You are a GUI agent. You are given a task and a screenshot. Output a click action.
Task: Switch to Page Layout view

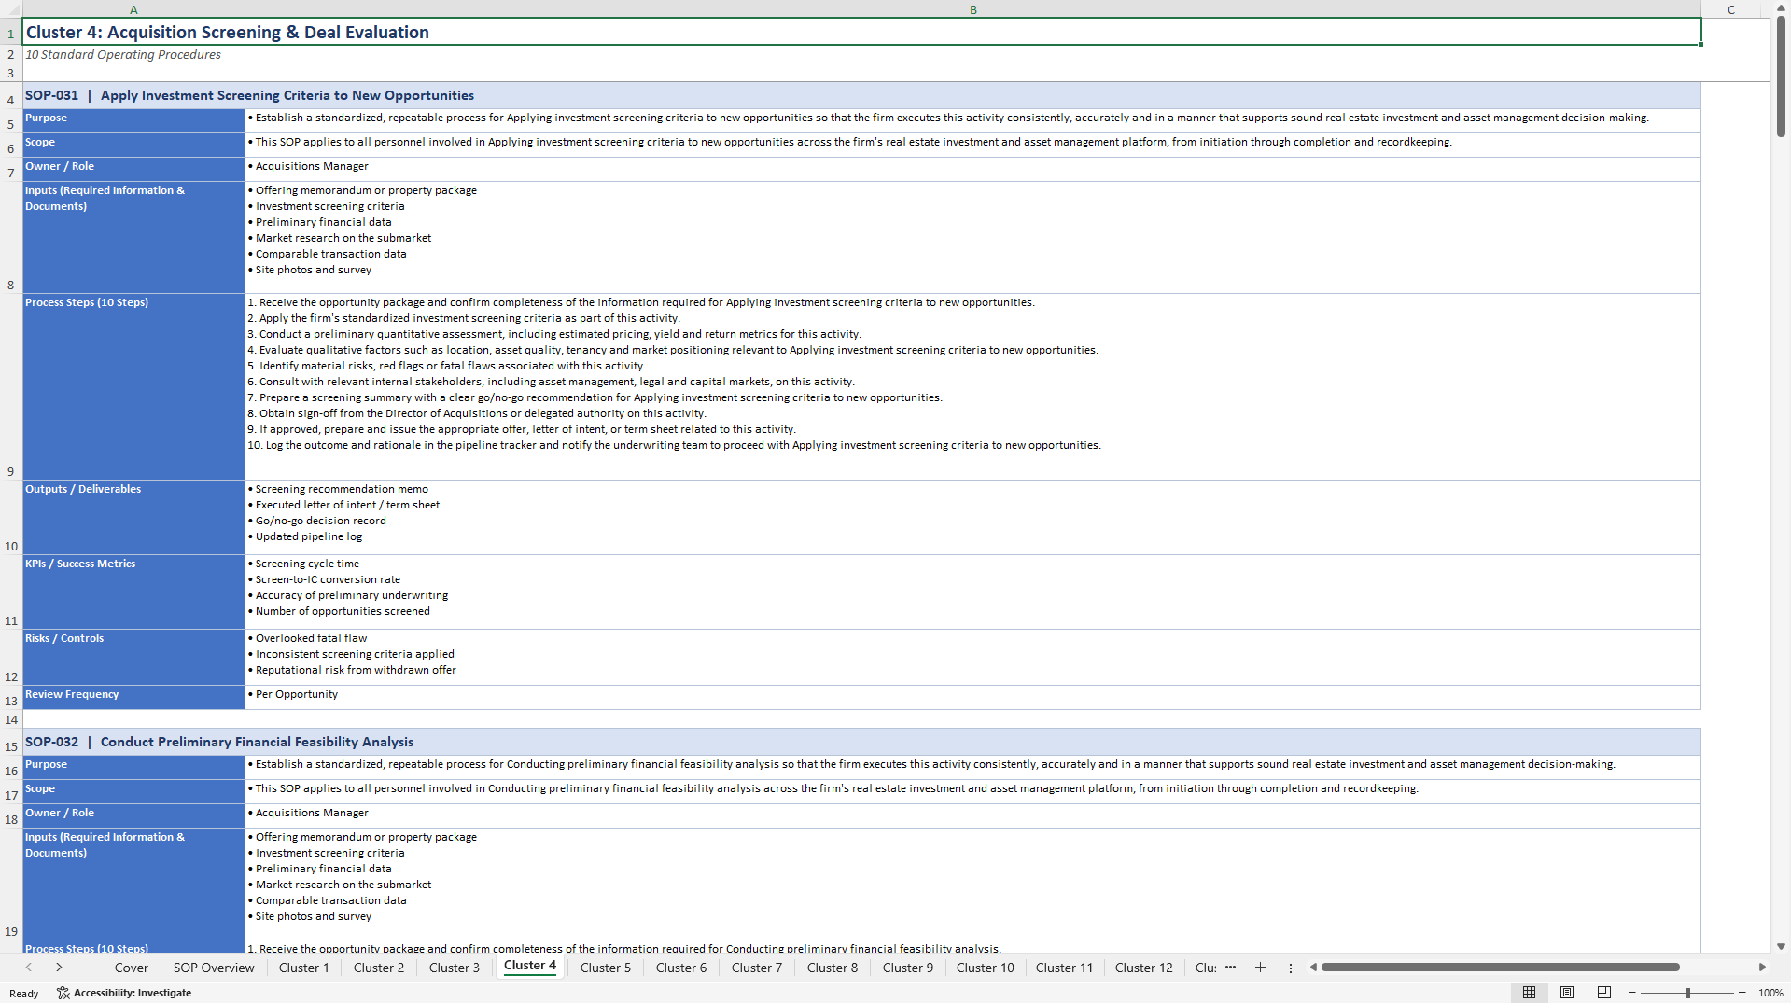point(1567,993)
